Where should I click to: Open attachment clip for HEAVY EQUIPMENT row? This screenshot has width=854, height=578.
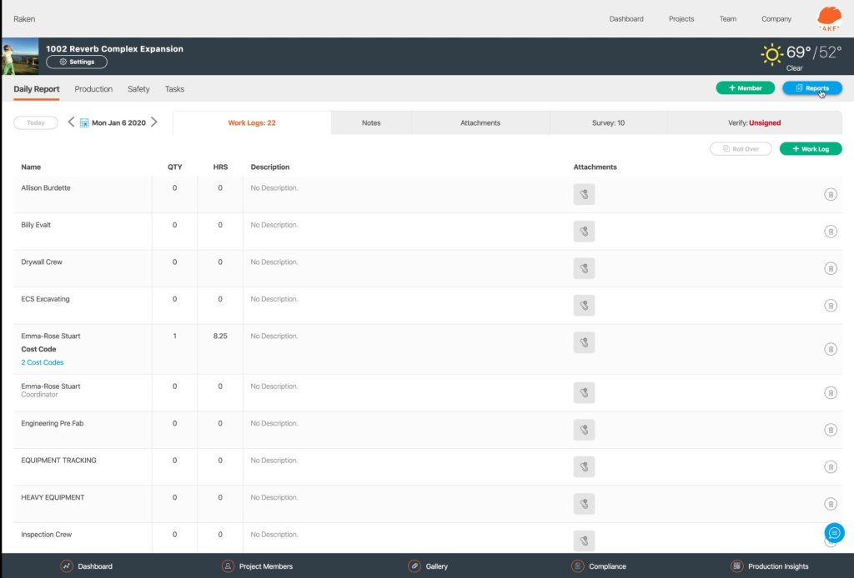(x=584, y=504)
